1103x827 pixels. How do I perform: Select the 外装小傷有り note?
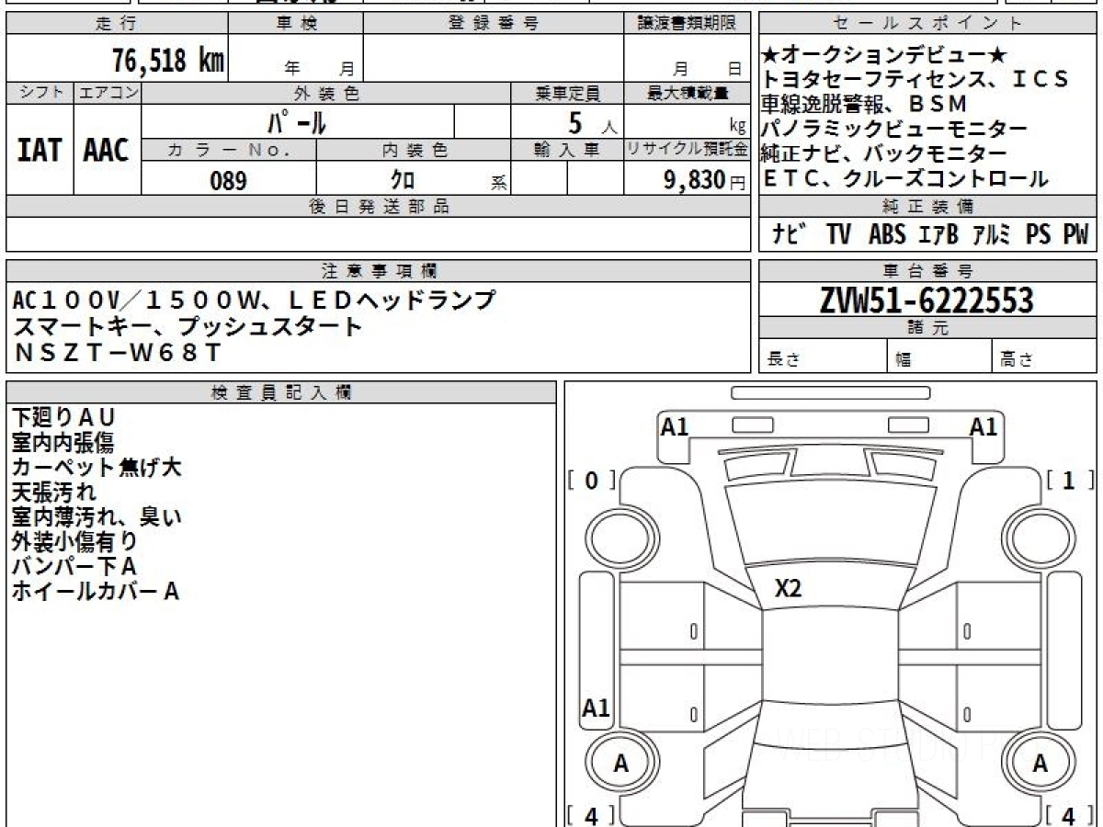[74, 542]
